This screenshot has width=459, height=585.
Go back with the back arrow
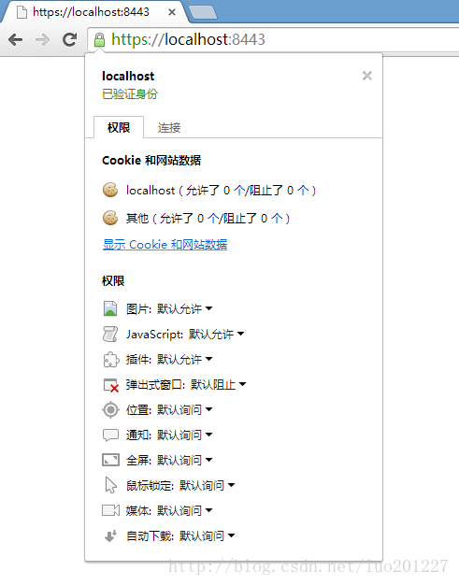(15, 39)
